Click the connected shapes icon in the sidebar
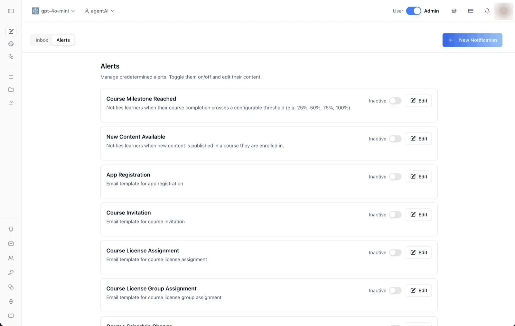Screen dimensions: 515x326 [11, 57]
